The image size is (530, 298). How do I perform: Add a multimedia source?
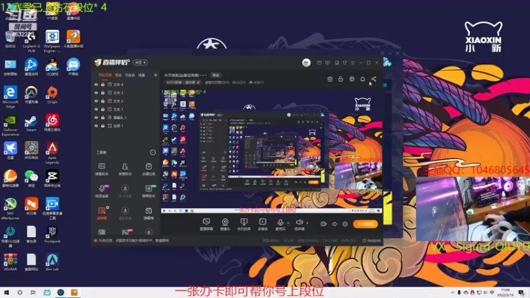pyautogui.click(x=262, y=224)
